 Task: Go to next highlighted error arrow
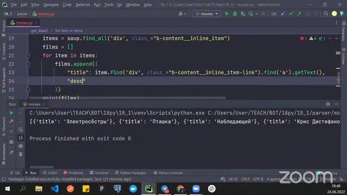336,38
